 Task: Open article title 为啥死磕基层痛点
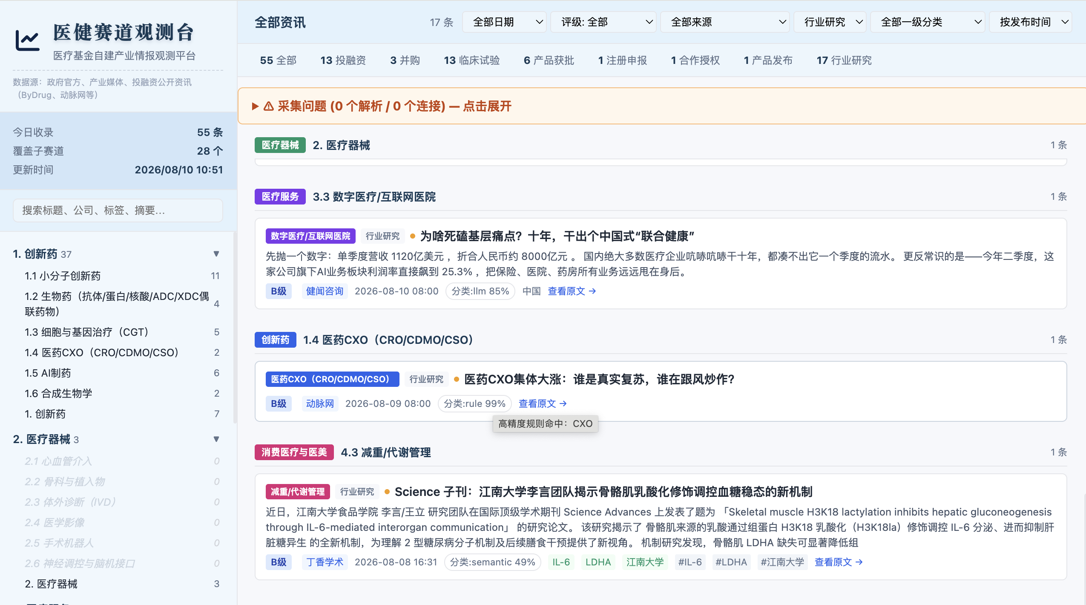click(x=557, y=236)
